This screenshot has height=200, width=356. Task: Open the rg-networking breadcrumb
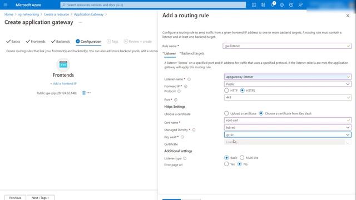(28, 14)
